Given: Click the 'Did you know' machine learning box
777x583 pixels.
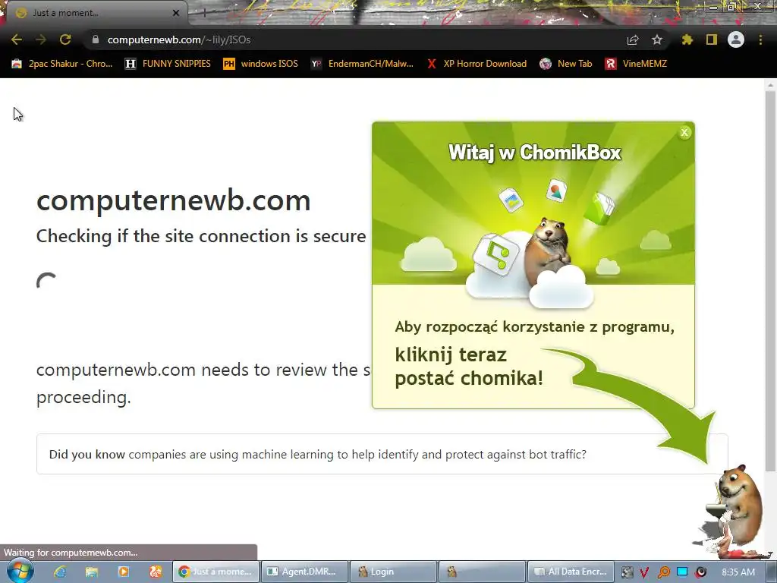Looking at the screenshot, I should pyautogui.click(x=382, y=454).
